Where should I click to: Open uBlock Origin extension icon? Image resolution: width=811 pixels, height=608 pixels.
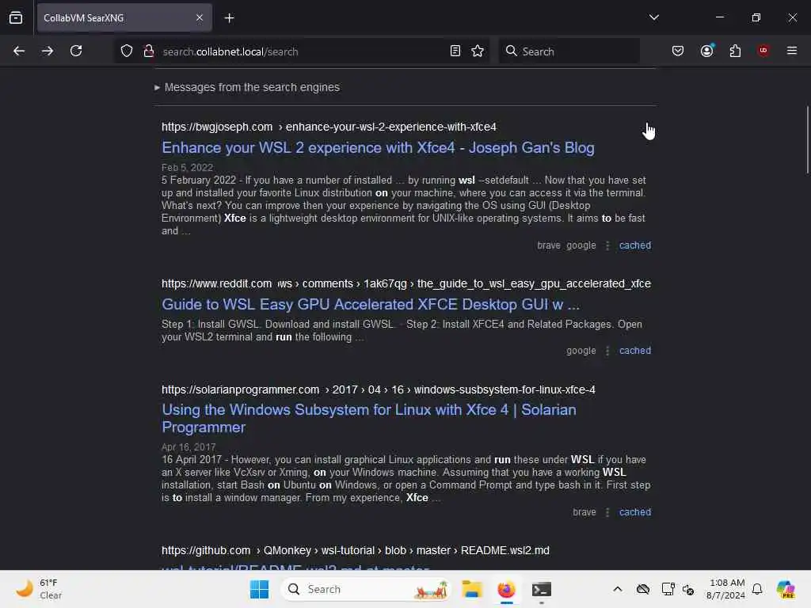763,50
